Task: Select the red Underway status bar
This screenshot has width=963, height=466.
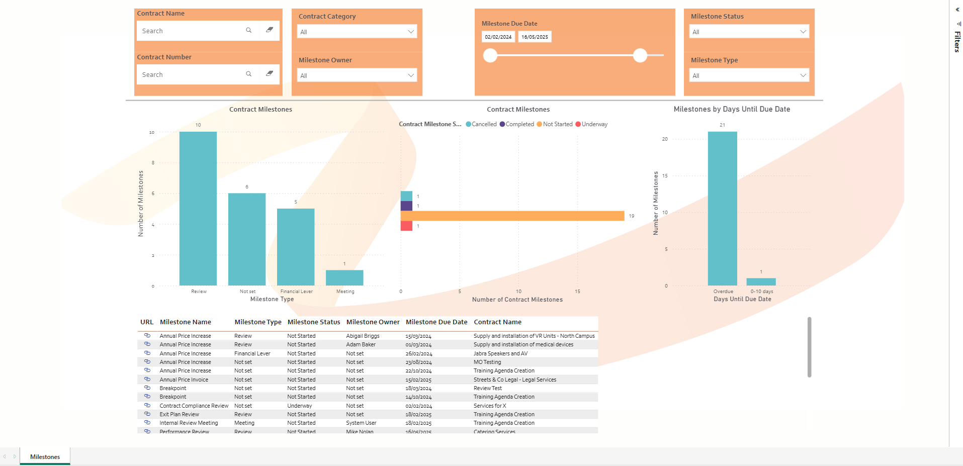Action: click(x=406, y=226)
